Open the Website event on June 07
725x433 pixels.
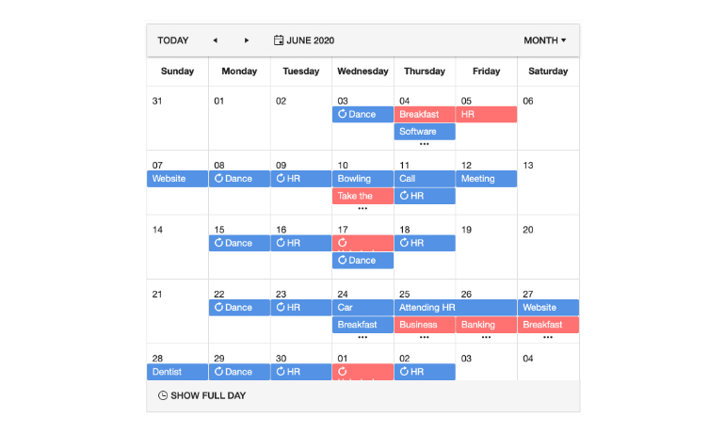(x=178, y=179)
